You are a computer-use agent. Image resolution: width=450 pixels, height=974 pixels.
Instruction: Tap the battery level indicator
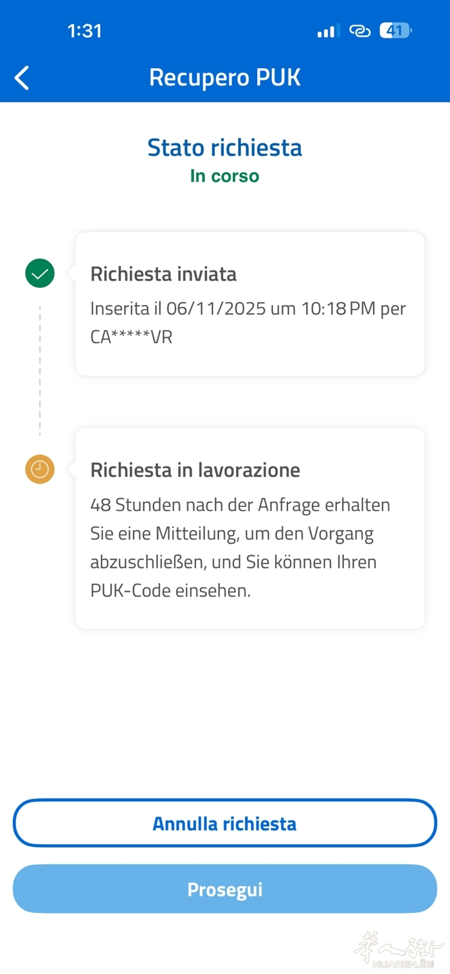tap(395, 31)
